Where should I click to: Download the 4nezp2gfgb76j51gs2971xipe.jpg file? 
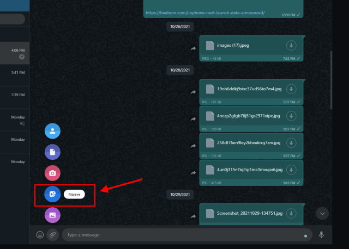tap(291, 116)
